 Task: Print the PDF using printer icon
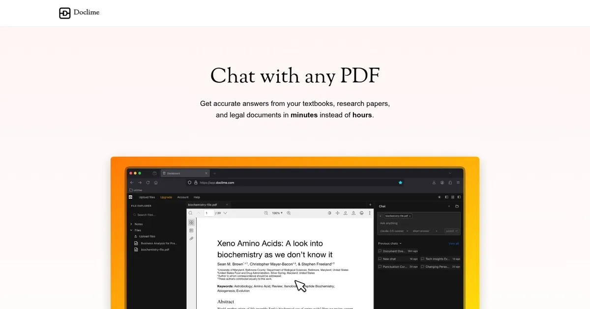[362, 213]
